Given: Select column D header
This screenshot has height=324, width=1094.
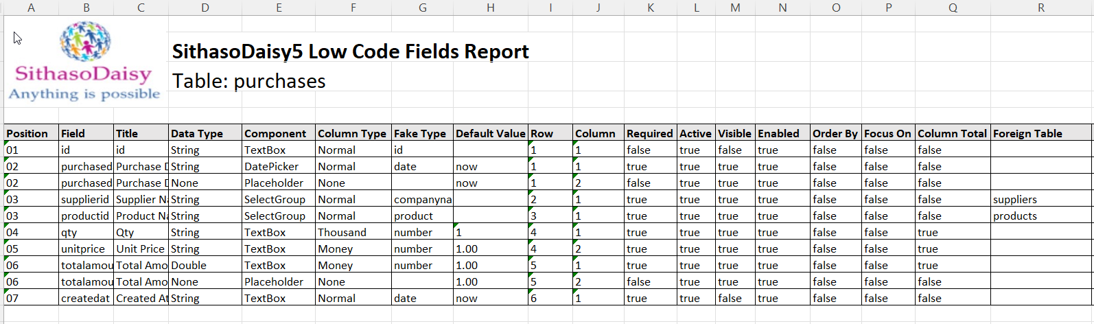Looking at the screenshot, I should pyautogui.click(x=205, y=8).
